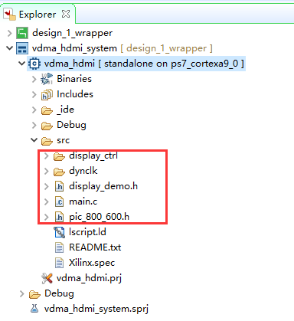Select the Explorer tab
The width and height of the screenshot is (294, 321).
38,15
